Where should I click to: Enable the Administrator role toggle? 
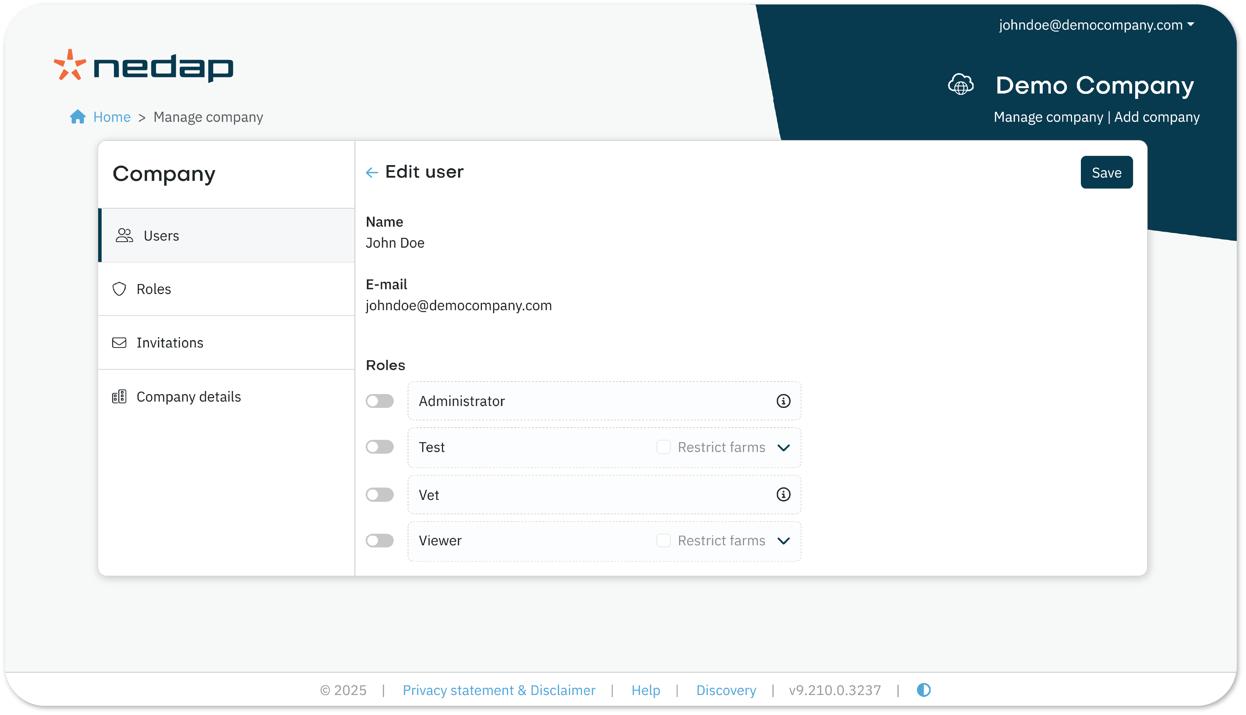click(380, 401)
